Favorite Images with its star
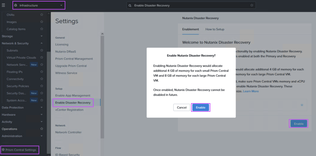The width and height of the screenshot is (316, 156). click(x=42, y=22)
